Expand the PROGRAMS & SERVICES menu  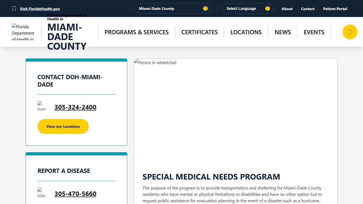point(136,32)
